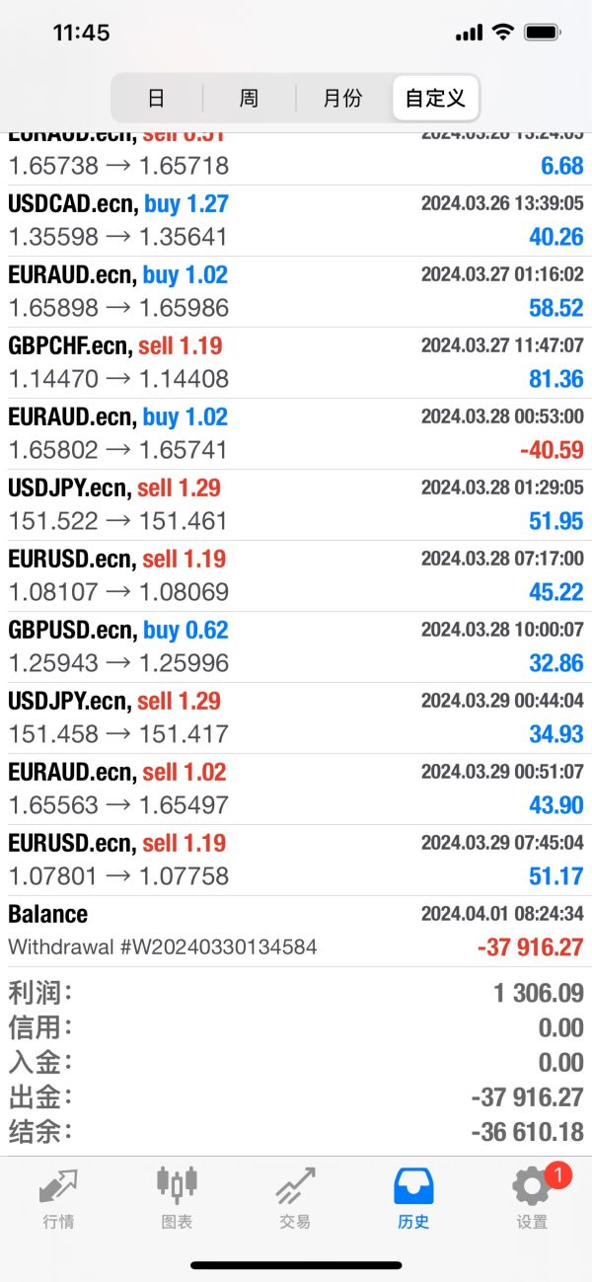The image size is (592, 1282).
Task: Tap the red notification badge on settings
Action: 557,1174
